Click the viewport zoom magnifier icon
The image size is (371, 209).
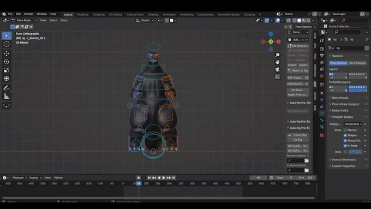(x=277, y=55)
